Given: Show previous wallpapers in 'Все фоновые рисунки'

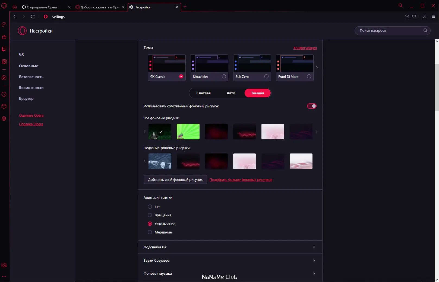Looking at the screenshot, I should (x=145, y=132).
